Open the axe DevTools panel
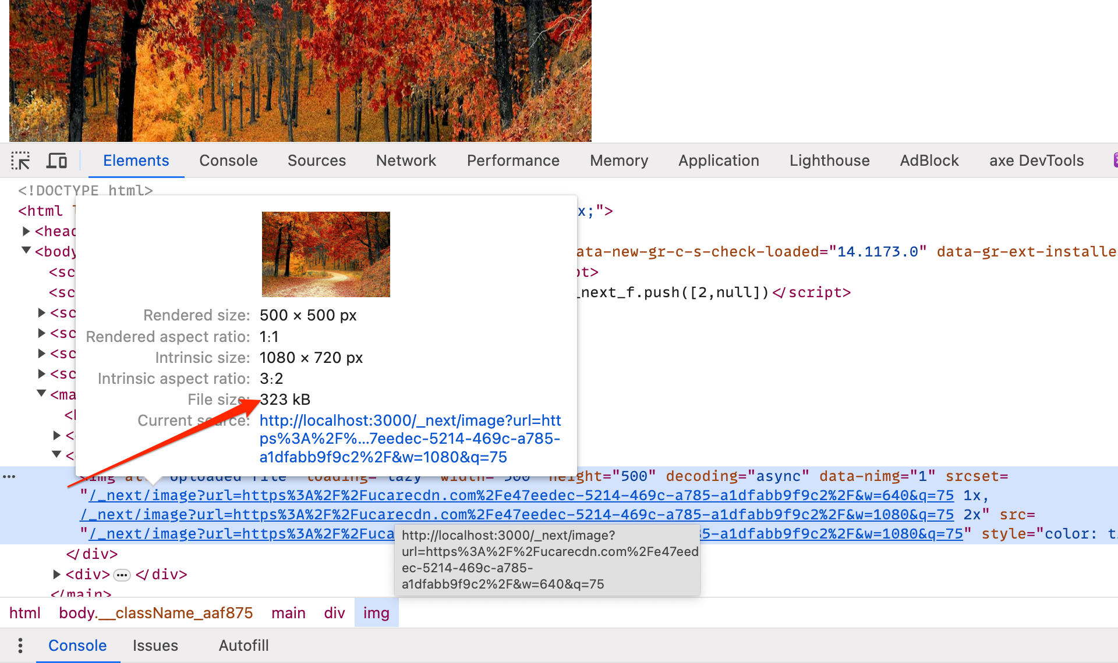 (1036, 160)
